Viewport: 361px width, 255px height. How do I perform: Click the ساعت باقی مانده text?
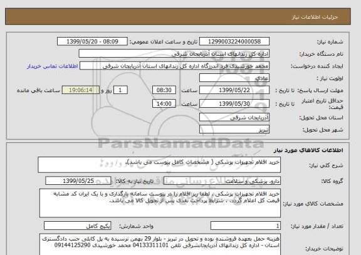coord(38,90)
